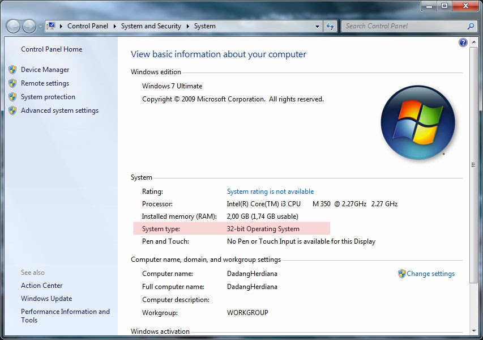Close the System window
This screenshot has width=483, height=340.
tap(465, 6)
